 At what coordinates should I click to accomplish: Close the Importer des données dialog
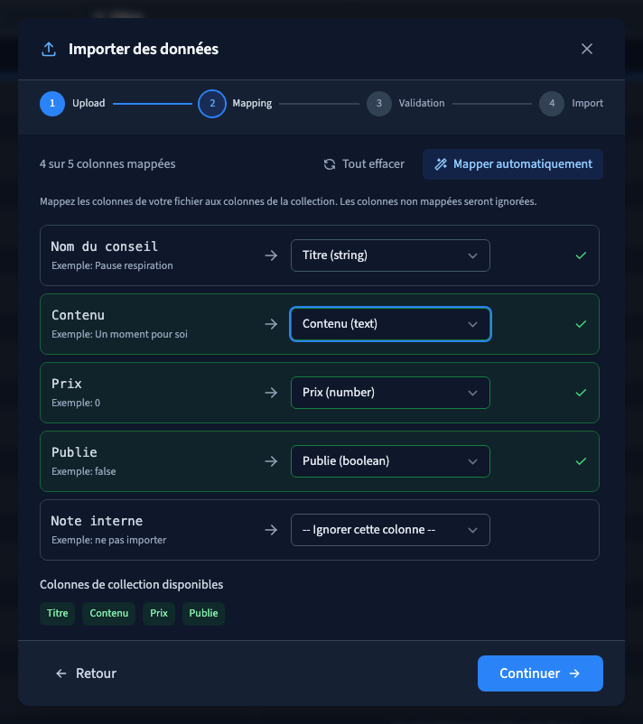tap(587, 49)
